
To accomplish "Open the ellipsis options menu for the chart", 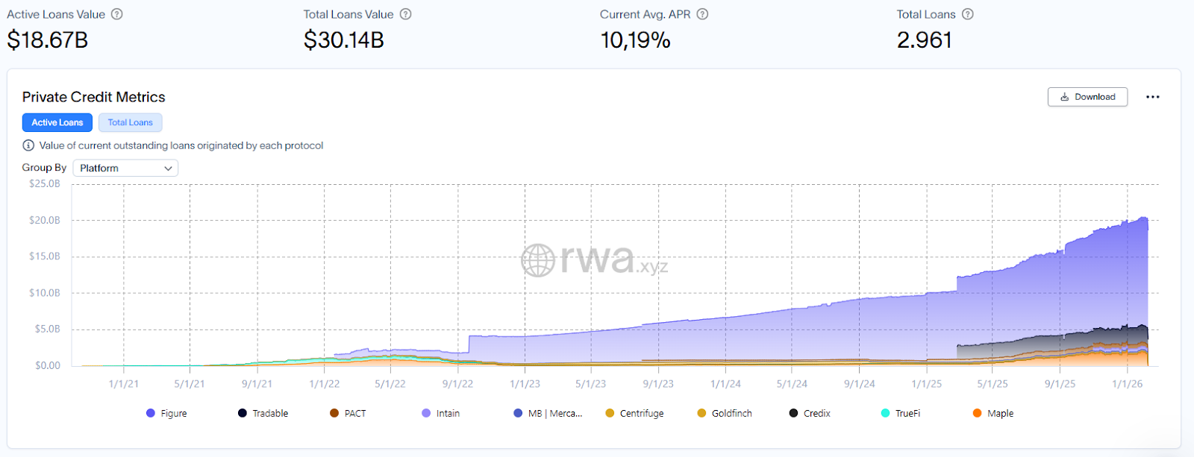I will (x=1153, y=97).
